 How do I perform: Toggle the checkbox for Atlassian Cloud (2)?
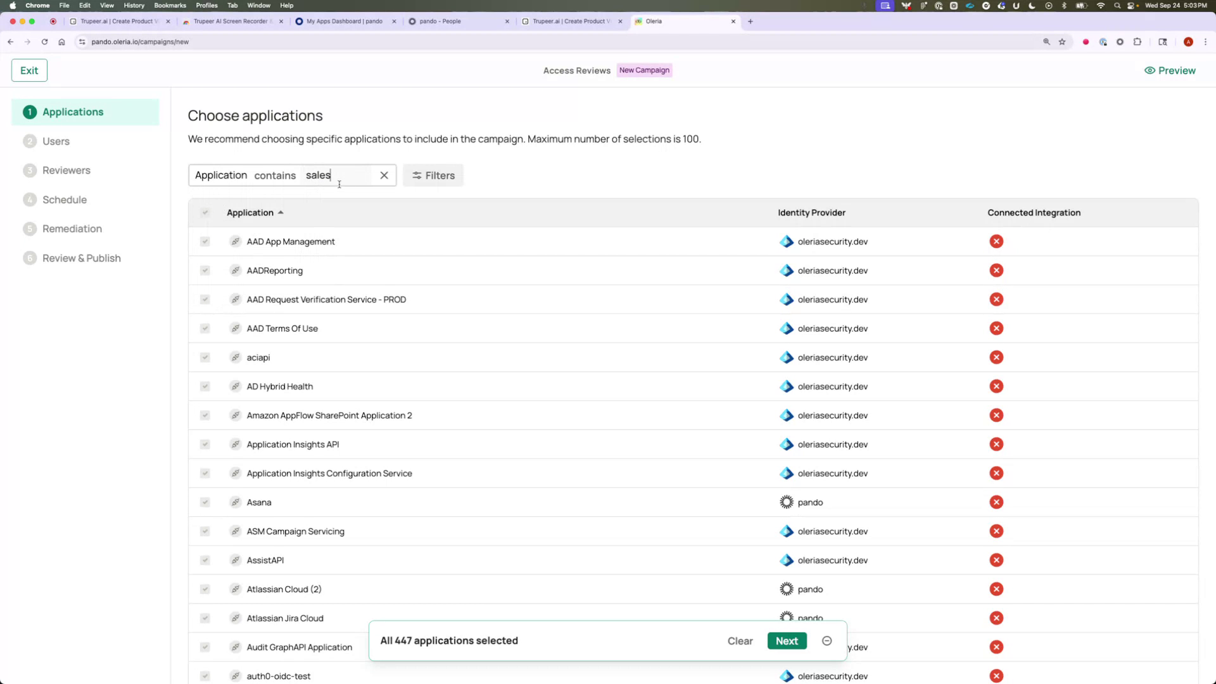(205, 589)
